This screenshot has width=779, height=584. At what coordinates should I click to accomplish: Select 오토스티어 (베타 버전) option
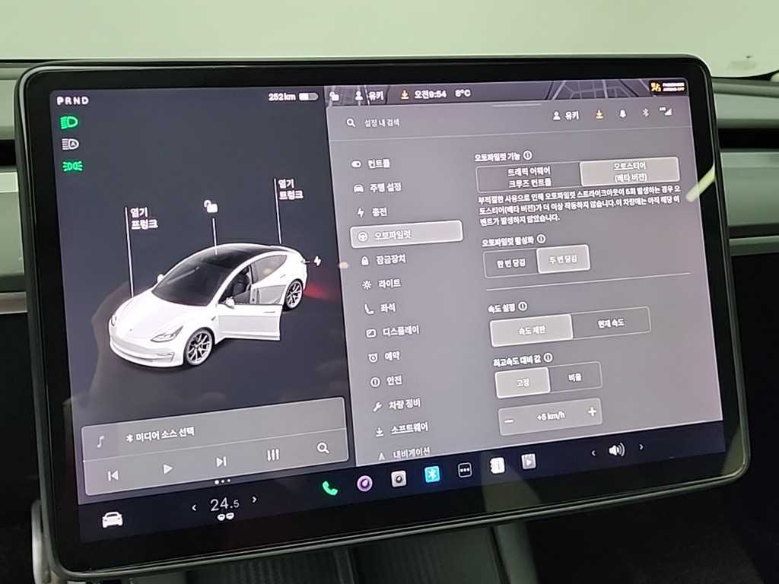629,172
